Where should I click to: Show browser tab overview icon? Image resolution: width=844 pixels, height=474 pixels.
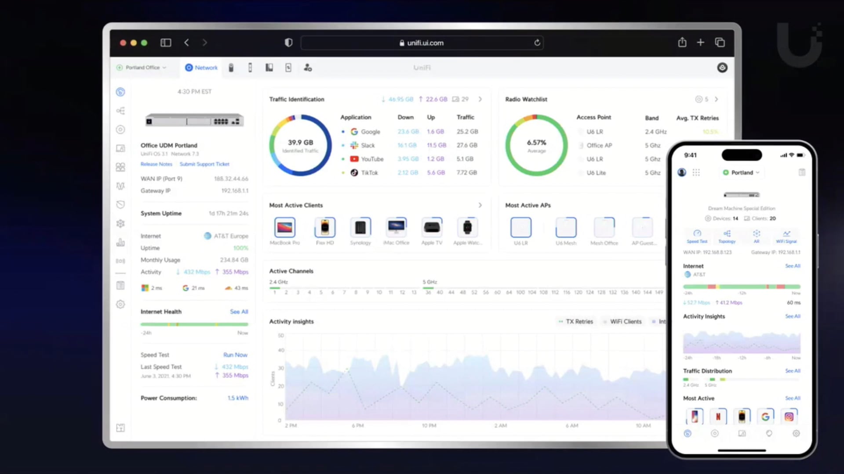pos(720,42)
